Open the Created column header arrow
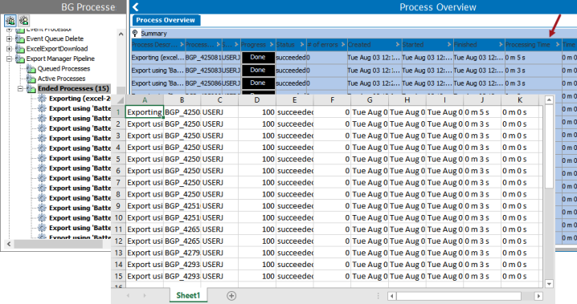The height and width of the screenshot is (304, 577). click(x=398, y=44)
